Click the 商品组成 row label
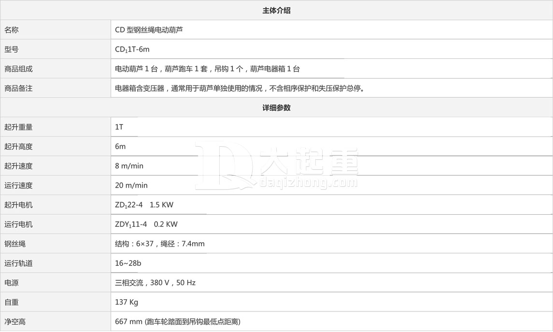The image size is (553, 332). [x=18, y=69]
